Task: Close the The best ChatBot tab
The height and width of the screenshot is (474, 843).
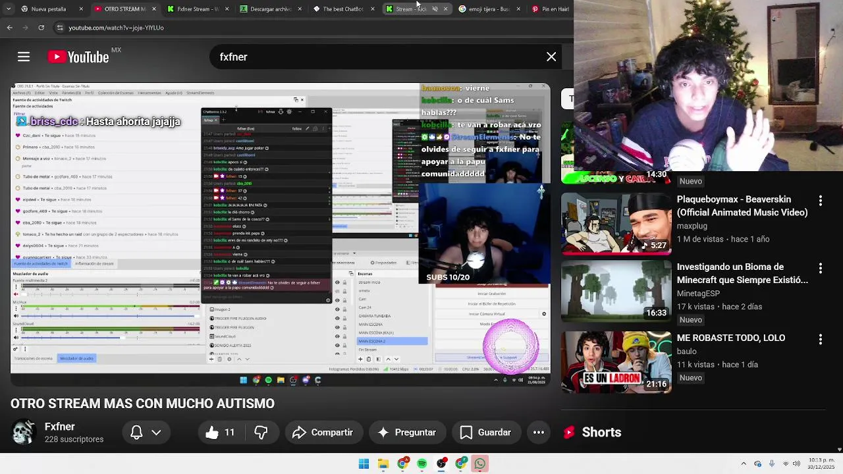Action: coord(373,9)
